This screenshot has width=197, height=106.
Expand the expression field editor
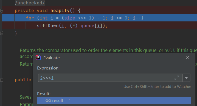[177, 78]
